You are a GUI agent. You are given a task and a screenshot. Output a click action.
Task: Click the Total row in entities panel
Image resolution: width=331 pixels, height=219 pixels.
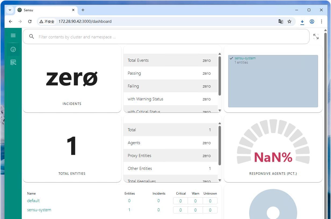coord(170,130)
